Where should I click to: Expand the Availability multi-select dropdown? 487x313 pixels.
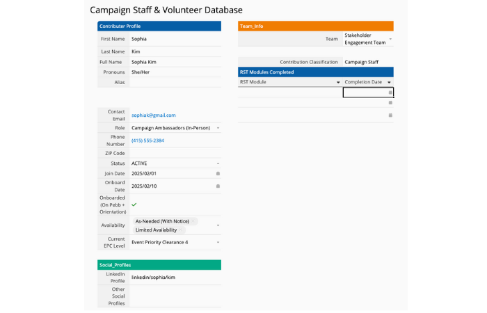pyautogui.click(x=218, y=225)
